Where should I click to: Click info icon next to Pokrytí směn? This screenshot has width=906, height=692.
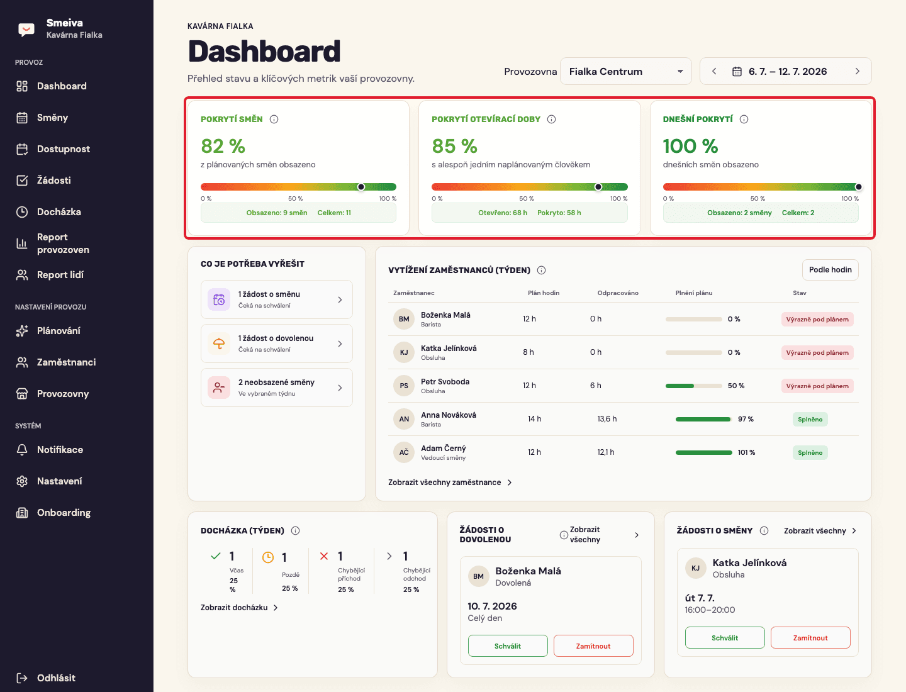pos(274,120)
